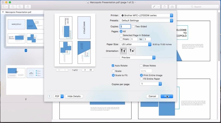Expand the Paper Size US Letter dropdown
Screen dimensions: 221x123
click(x=135, y=45)
